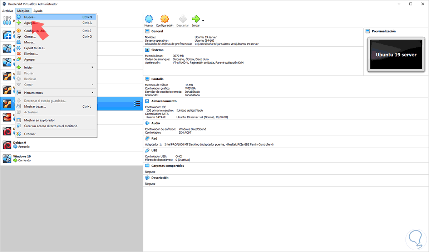The height and width of the screenshot is (252, 429).
Task: Click the Mostrar en explorador icon
Action: tap(19, 120)
